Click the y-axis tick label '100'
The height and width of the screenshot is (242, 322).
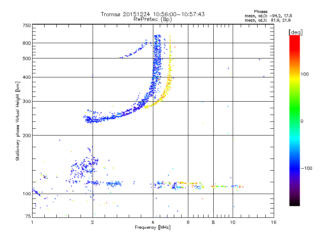coord(27,194)
